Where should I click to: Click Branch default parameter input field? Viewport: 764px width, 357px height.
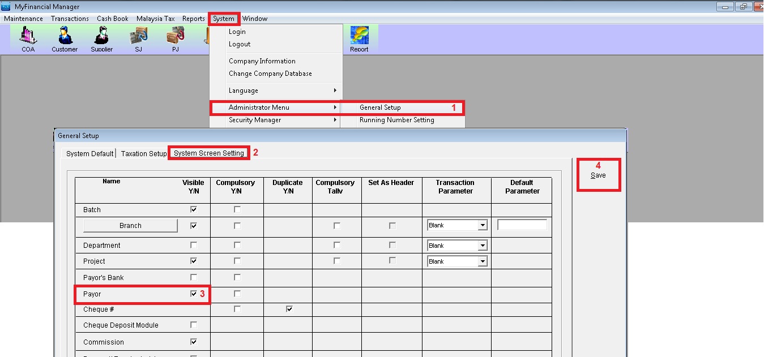pos(522,225)
